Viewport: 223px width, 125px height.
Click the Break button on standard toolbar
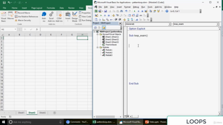[x=138, y=11]
